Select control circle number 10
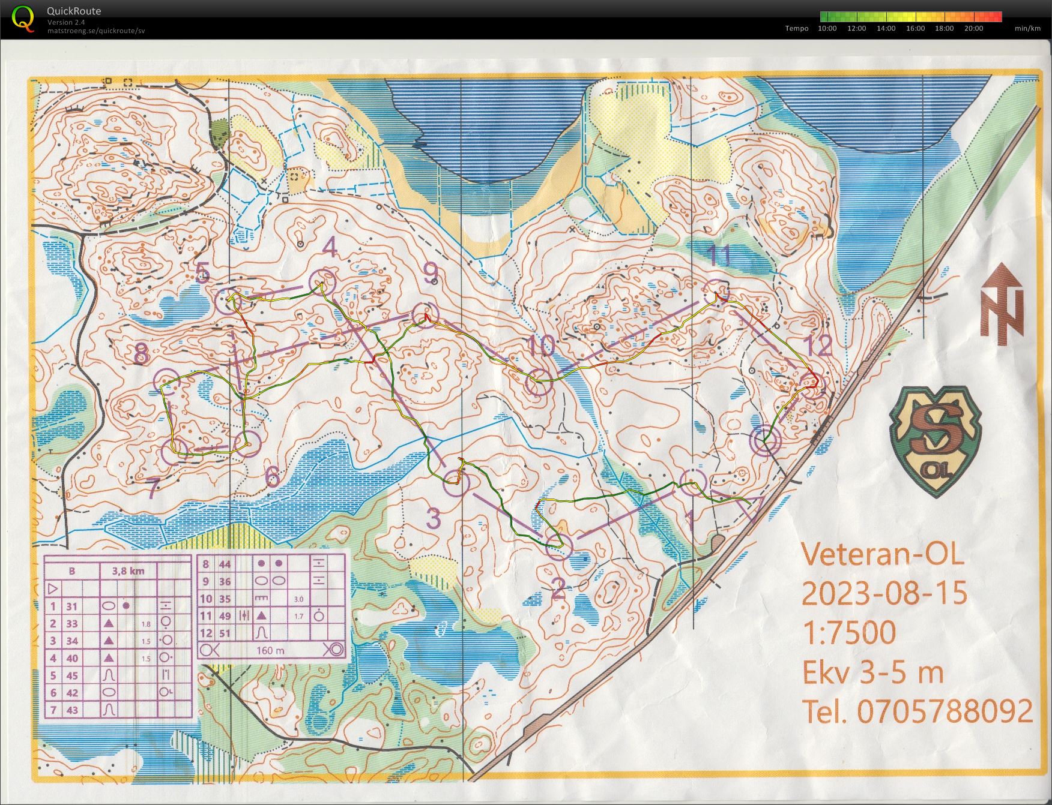This screenshot has height=805, width=1052. [x=537, y=382]
